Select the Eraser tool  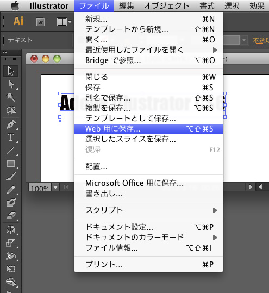coord(11,216)
